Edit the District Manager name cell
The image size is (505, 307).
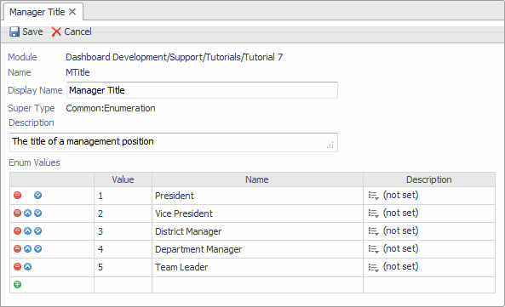click(257, 231)
